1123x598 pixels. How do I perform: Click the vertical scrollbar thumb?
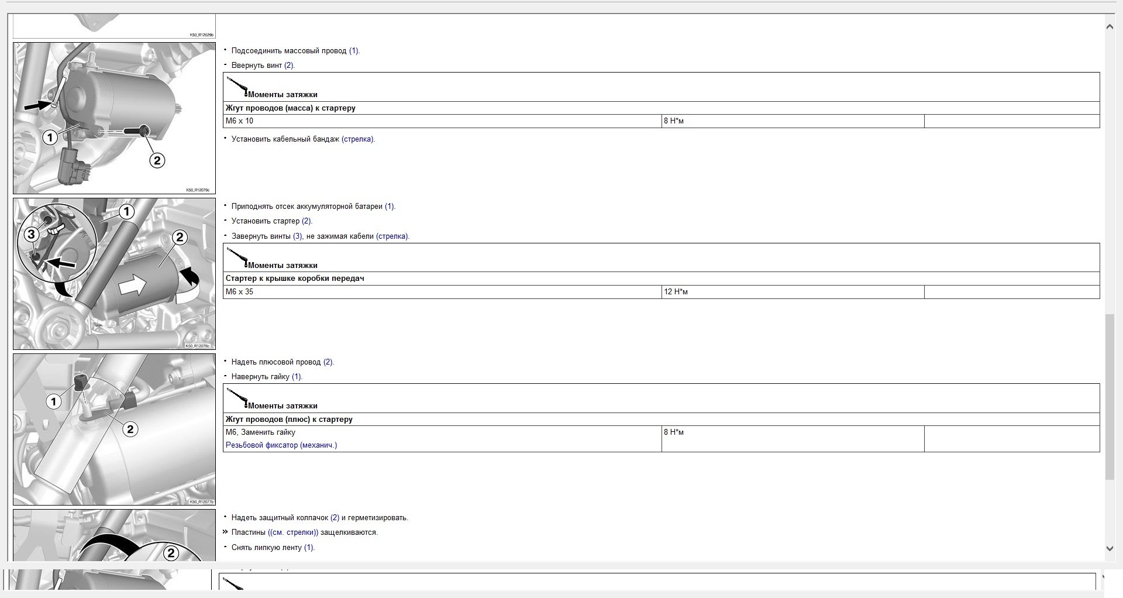[x=1110, y=397]
